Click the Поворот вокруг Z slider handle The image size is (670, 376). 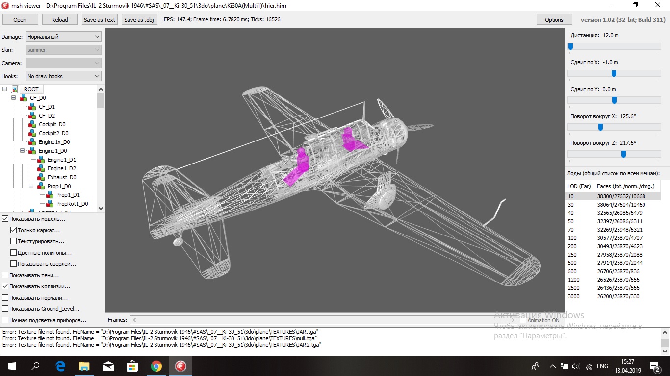623,154
